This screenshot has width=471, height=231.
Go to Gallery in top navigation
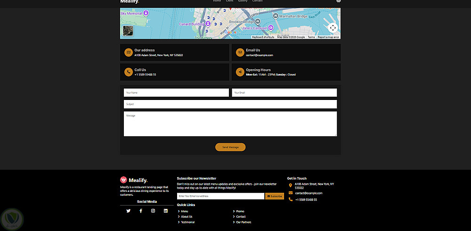(x=243, y=1)
